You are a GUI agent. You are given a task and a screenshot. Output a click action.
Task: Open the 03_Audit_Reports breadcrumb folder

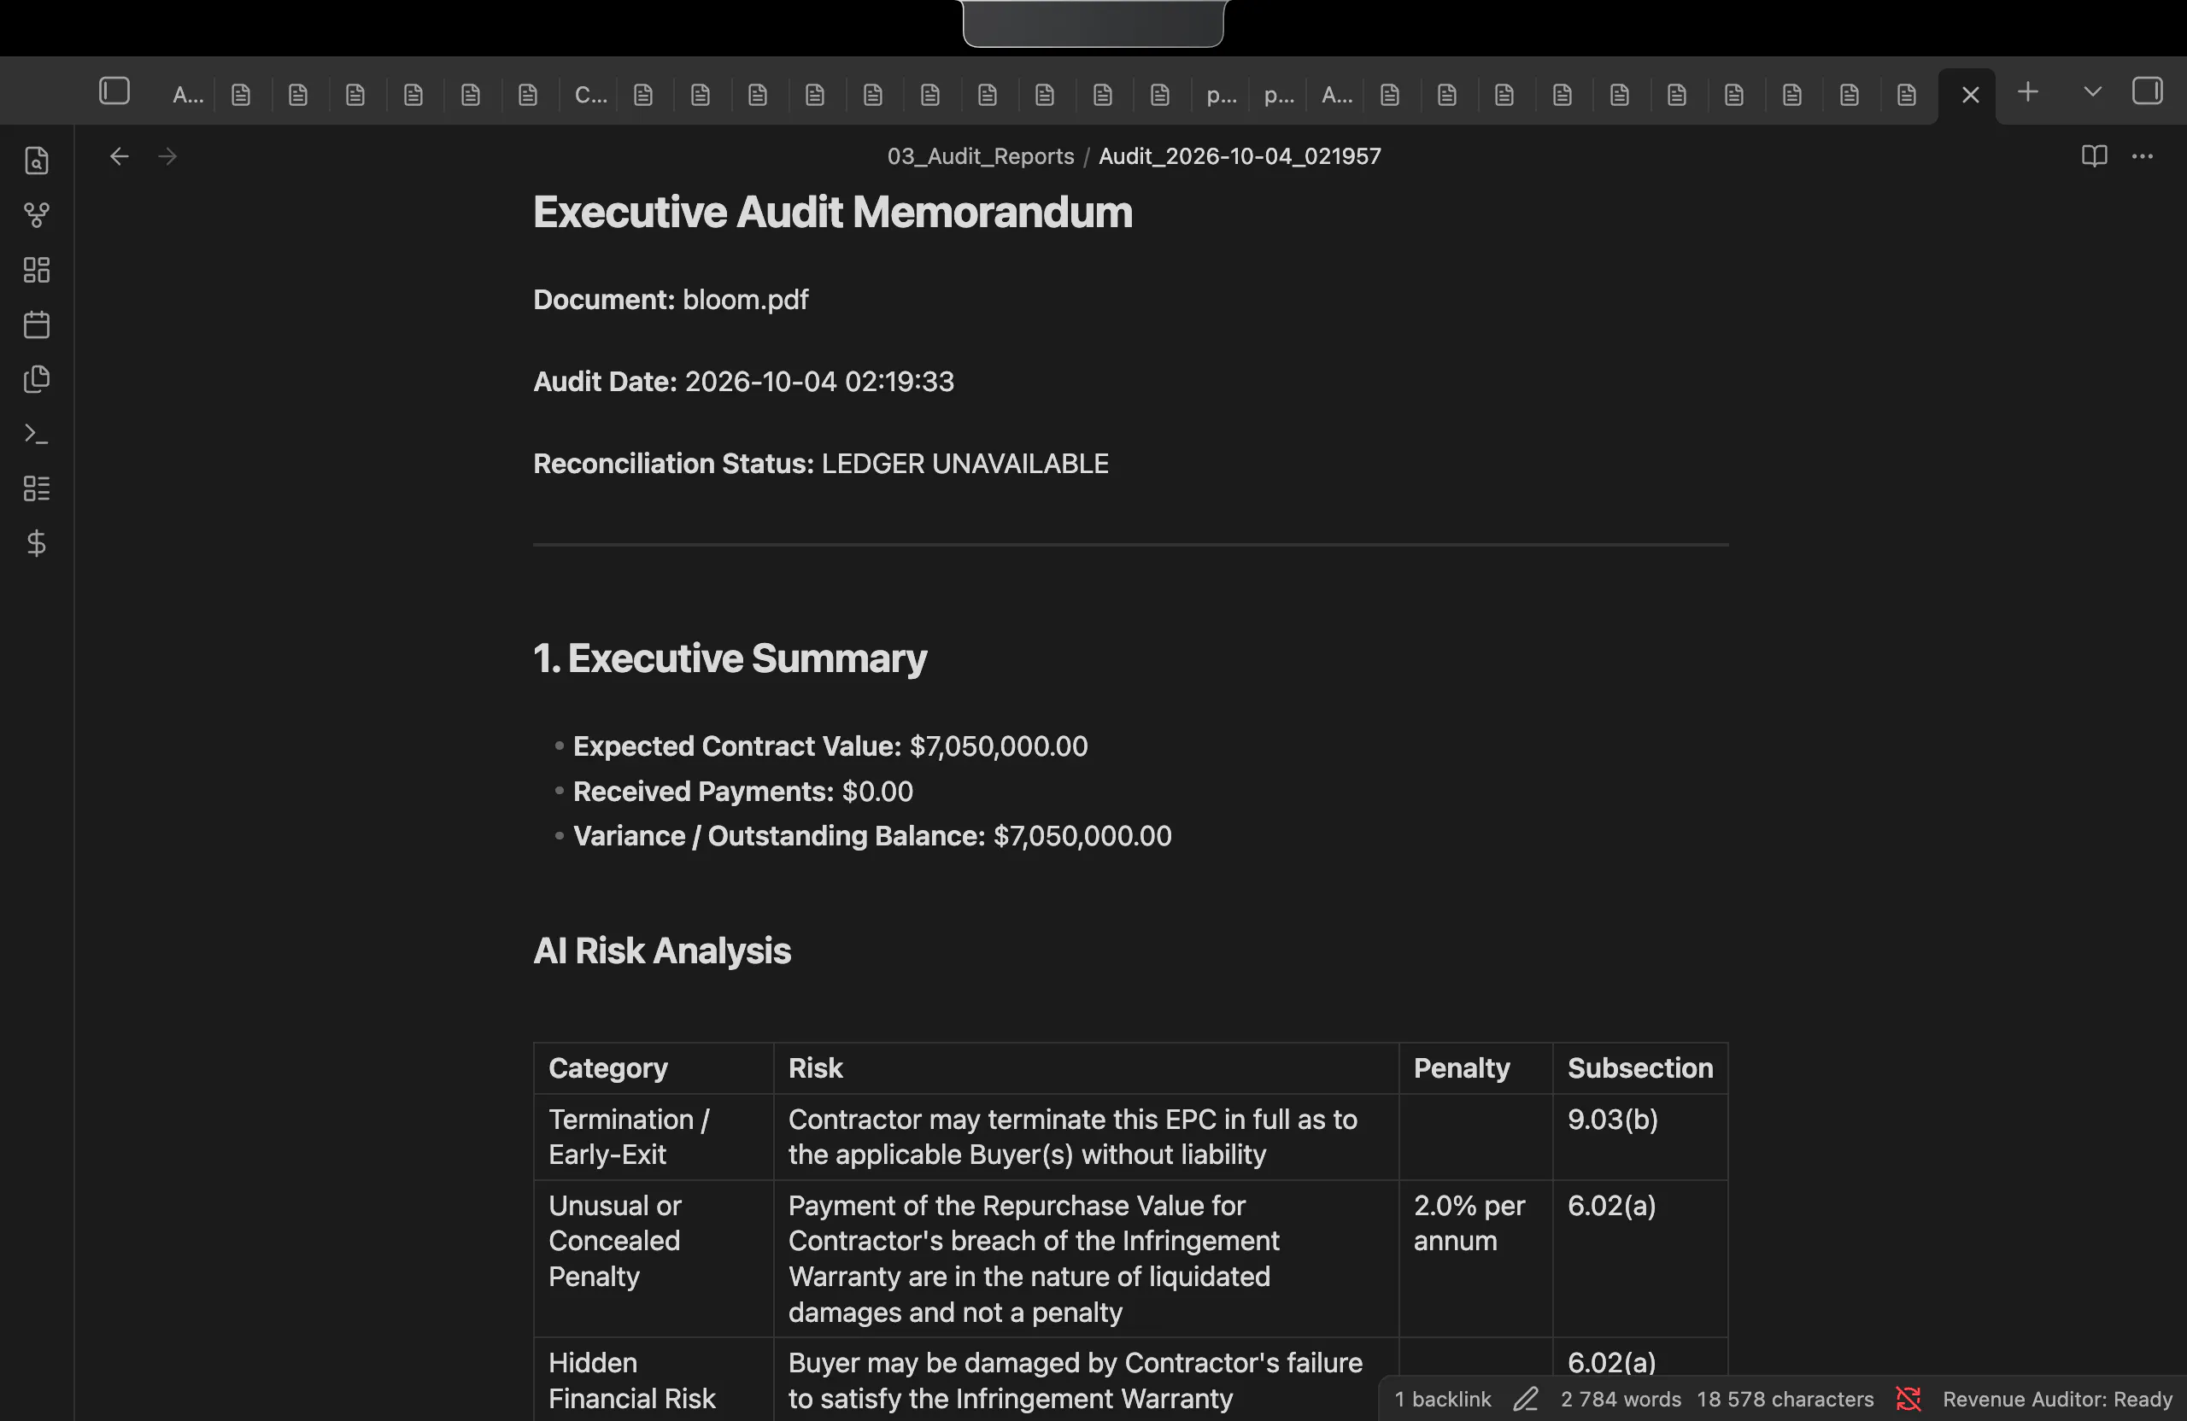(981, 156)
